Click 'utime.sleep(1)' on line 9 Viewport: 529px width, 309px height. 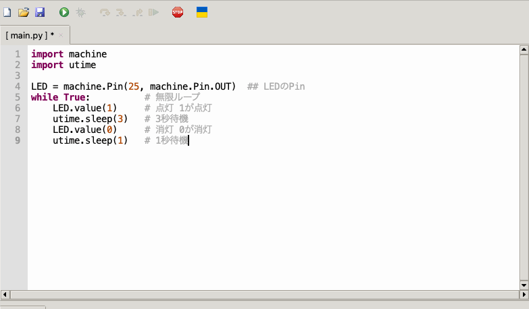point(90,140)
